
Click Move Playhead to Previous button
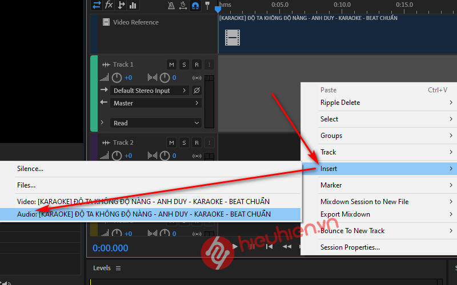coord(270,247)
